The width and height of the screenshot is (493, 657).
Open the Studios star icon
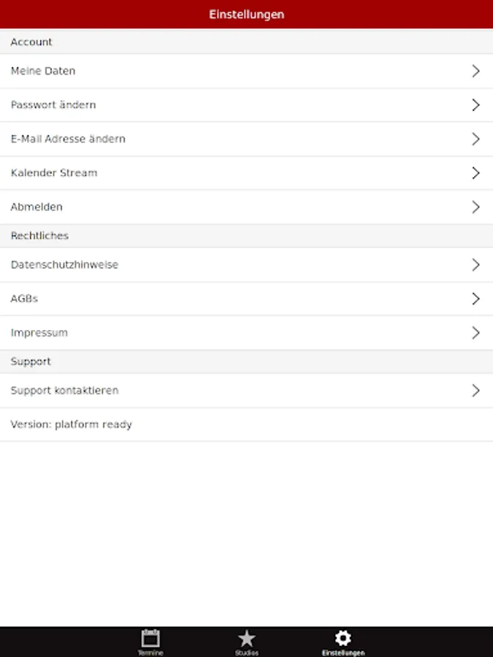(247, 638)
